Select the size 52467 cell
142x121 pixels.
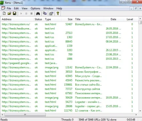tap(69, 24)
